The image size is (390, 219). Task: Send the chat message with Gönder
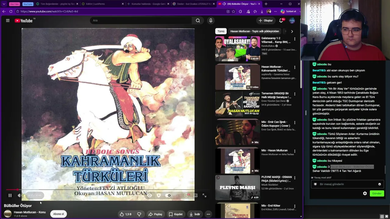[x=377, y=193]
